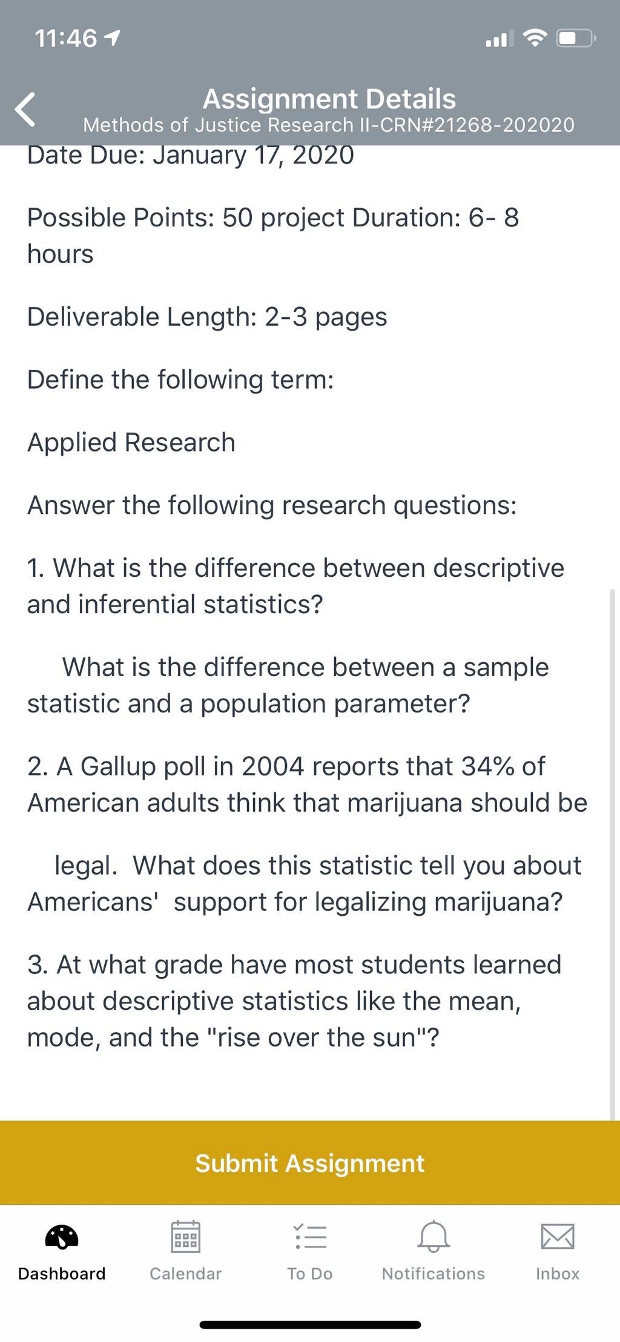Open the Notifications bell icon
The image size is (620, 1342).
(x=434, y=1236)
